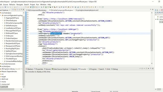The width and height of the screenshot is (163, 92).
Task: Open the Coverage button dropdown arrow
Action: pyautogui.click(x=52, y=7)
